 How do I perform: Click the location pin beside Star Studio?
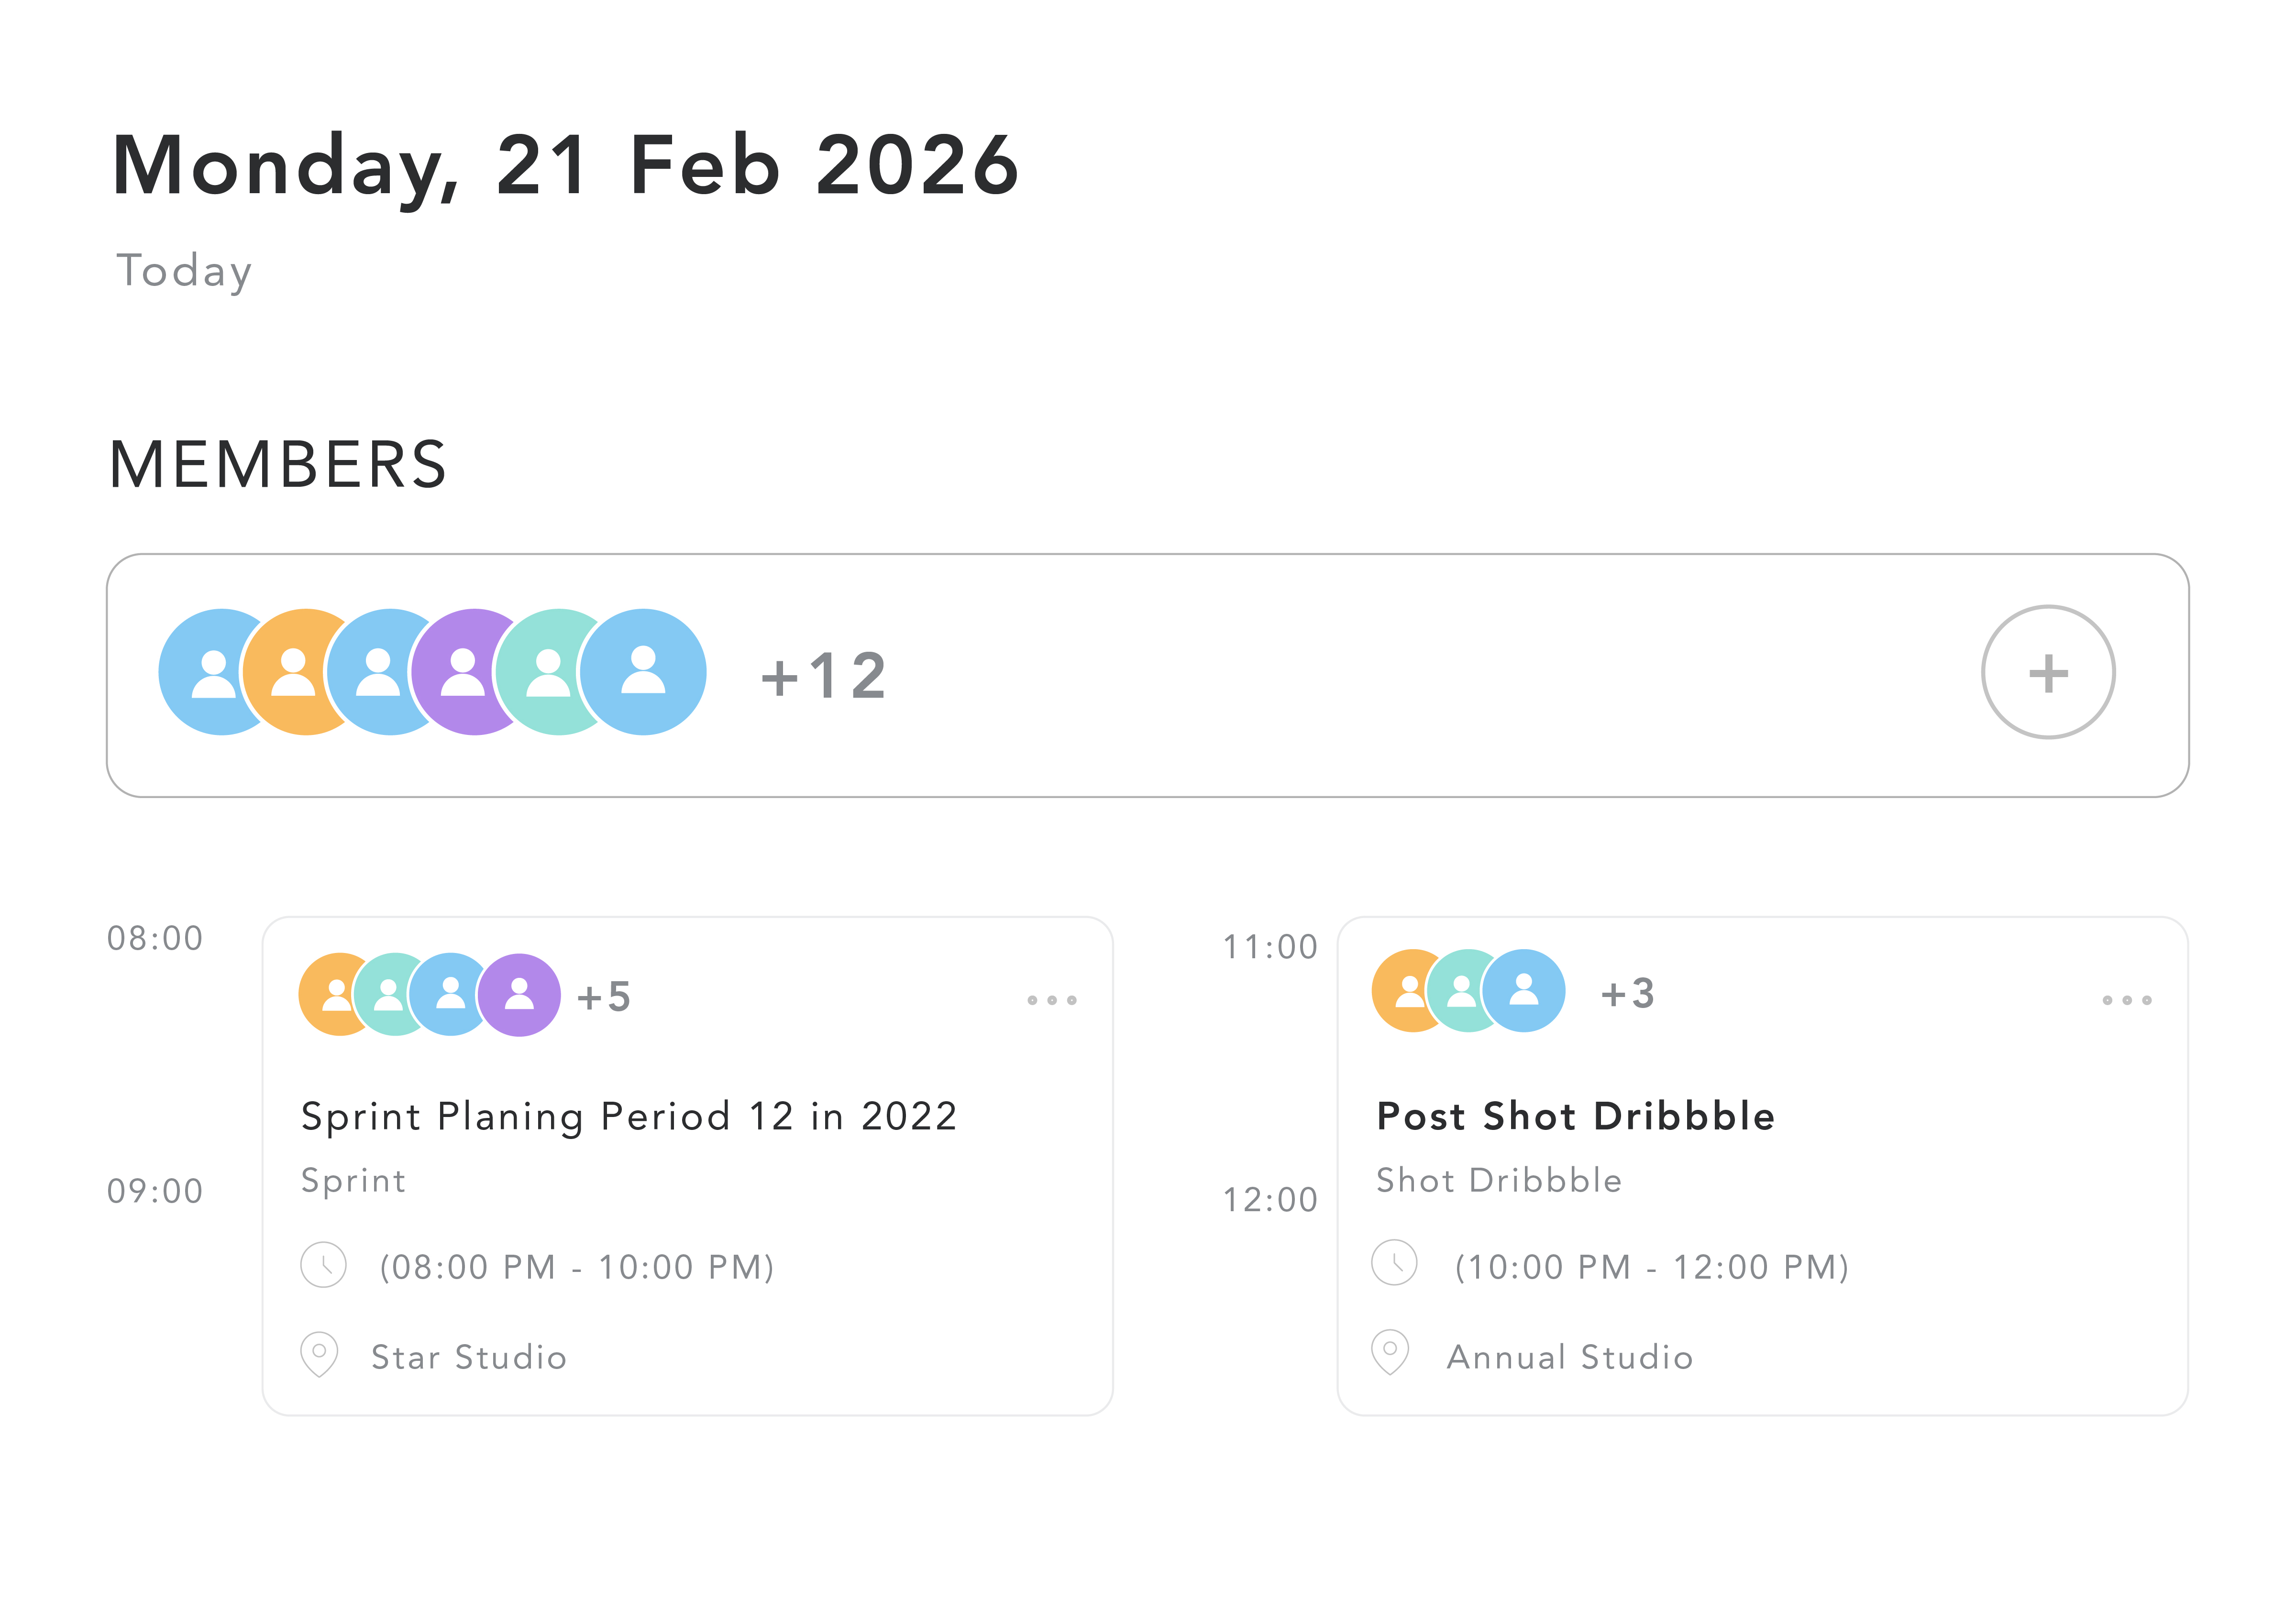click(x=319, y=1353)
